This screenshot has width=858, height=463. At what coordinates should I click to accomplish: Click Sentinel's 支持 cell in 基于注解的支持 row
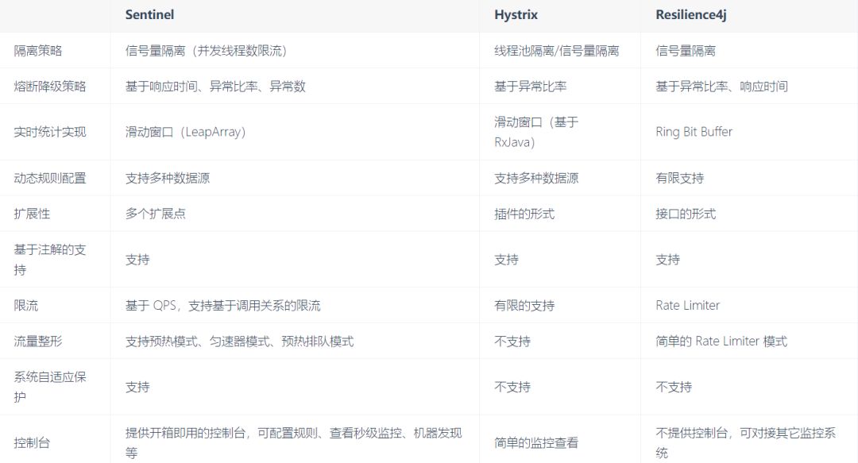137,260
